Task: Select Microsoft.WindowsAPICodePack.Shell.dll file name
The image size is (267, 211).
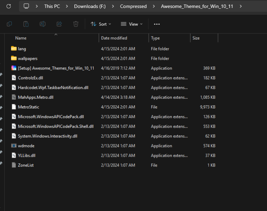Action: click(x=56, y=127)
